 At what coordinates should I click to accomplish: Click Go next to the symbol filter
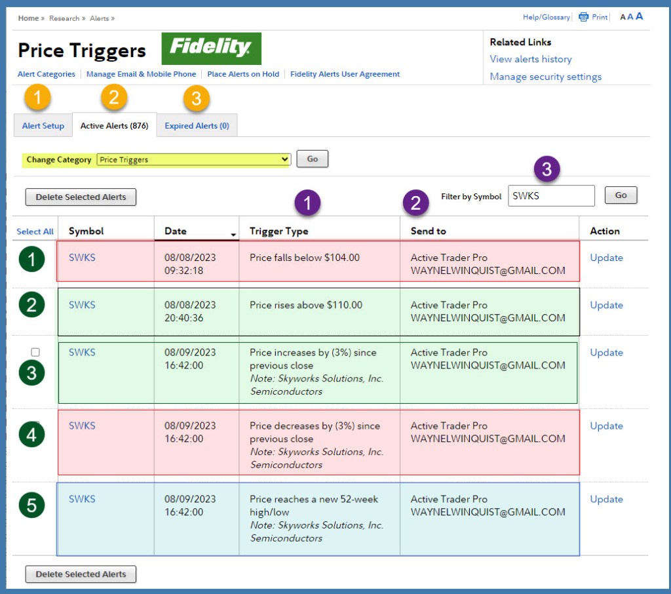[621, 195]
